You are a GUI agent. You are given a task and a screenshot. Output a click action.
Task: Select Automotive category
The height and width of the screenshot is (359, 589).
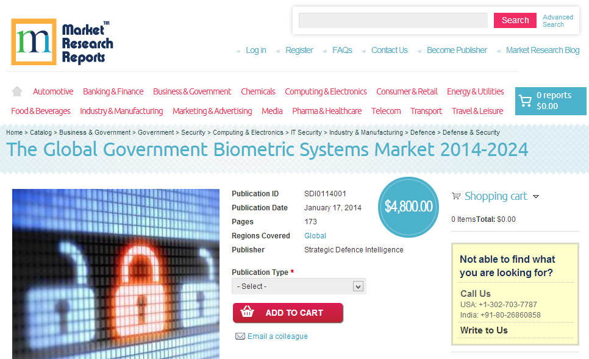[x=53, y=91]
